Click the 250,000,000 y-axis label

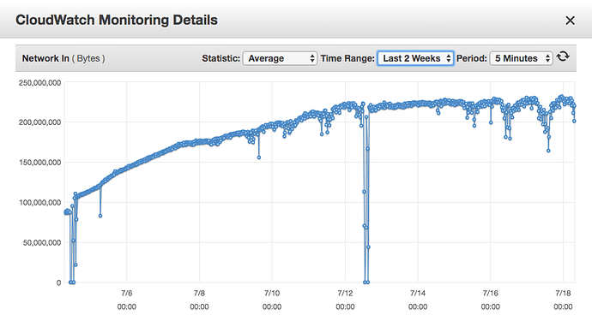[39, 83]
